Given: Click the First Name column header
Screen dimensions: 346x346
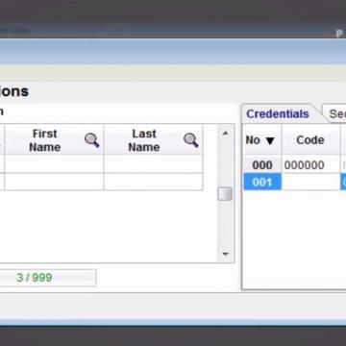Looking at the screenshot, I should [54, 140].
